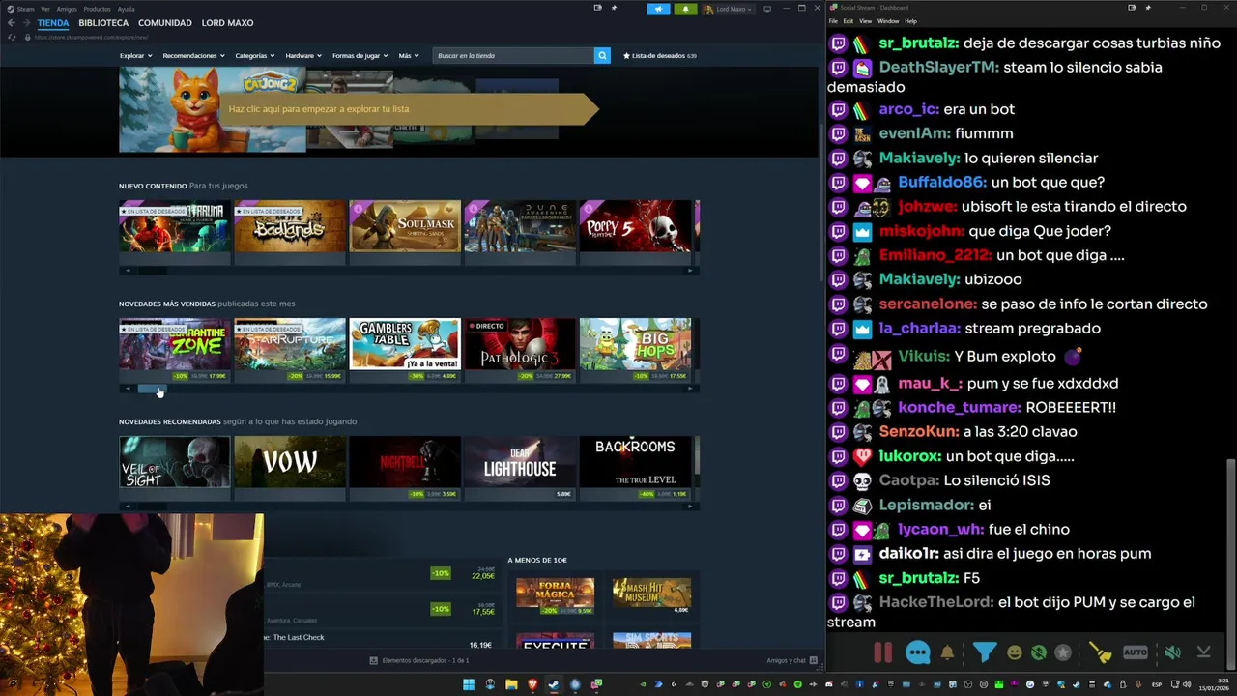Open the Soulmask game thumbnail
This screenshot has width=1237, height=696.
[x=405, y=226]
